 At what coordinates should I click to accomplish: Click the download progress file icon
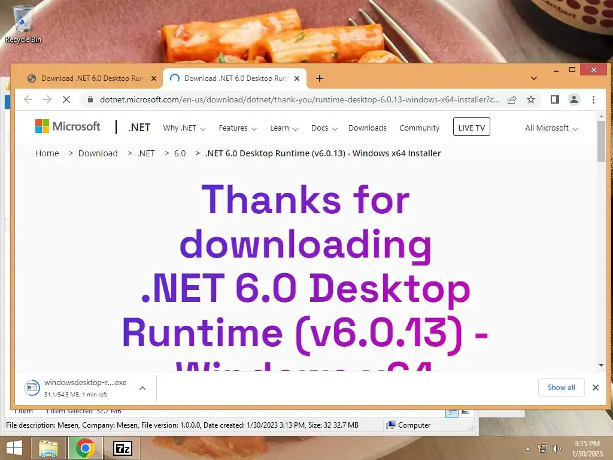pos(32,388)
